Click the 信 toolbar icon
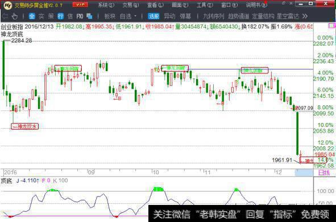 point(70,16)
